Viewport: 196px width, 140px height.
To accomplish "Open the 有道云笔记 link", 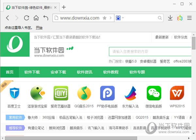I will tap(36, 128).
